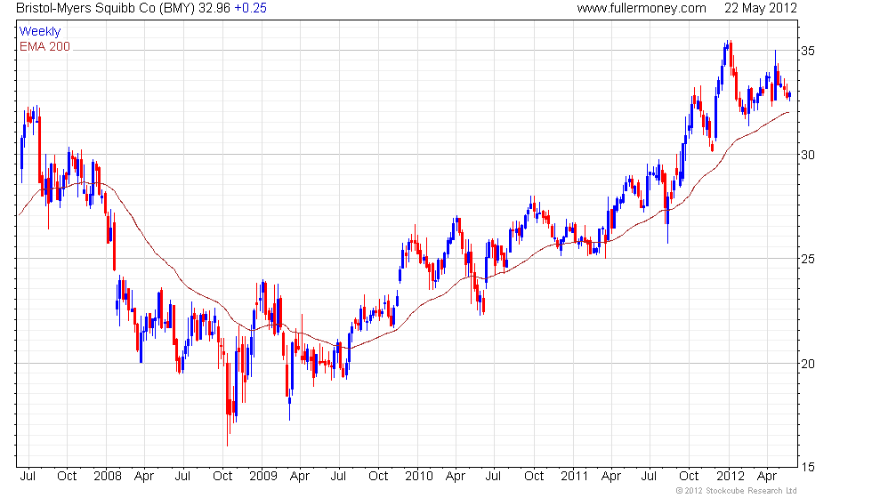Click the date 22 May 2012

coord(760,8)
